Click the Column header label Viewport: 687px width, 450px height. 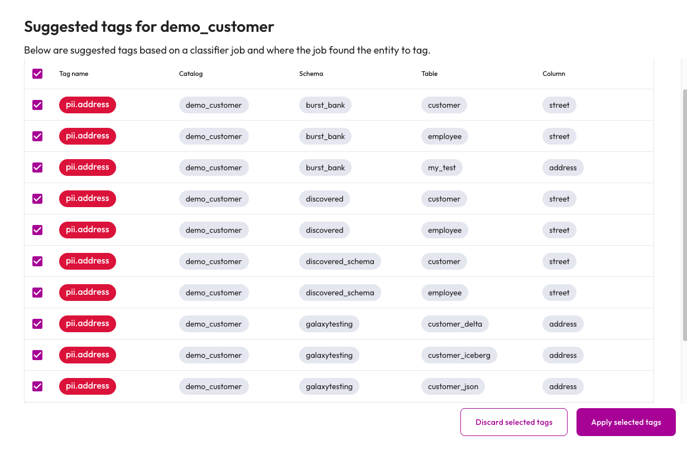pyautogui.click(x=554, y=74)
